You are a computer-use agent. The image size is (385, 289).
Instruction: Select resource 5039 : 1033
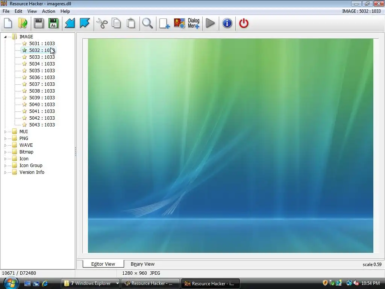pos(42,97)
